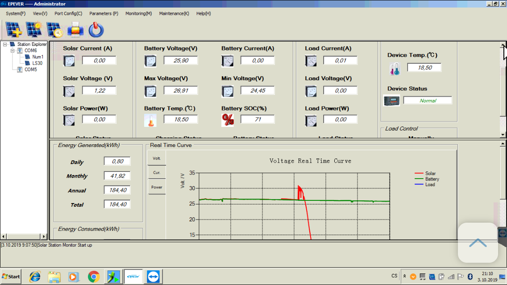Image resolution: width=507 pixels, height=285 pixels.
Task: Click the Battery Temp thermometer icon
Action: click(x=150, y=120)
